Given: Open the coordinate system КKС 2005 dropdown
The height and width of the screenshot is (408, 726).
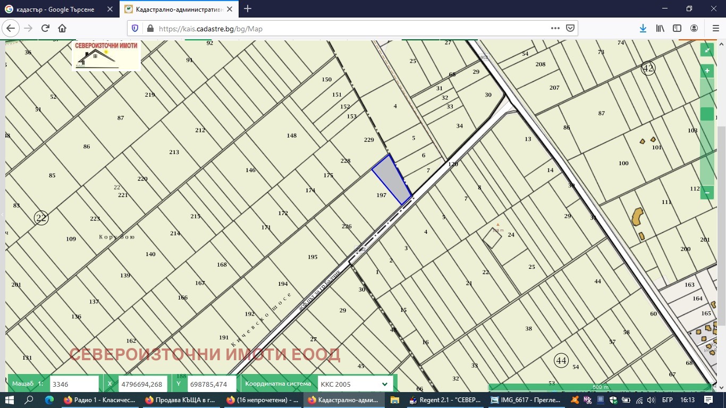Looking at the screenshot, I should (x=354, y=384).
